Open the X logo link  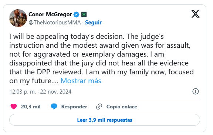(x=195, y=14)
